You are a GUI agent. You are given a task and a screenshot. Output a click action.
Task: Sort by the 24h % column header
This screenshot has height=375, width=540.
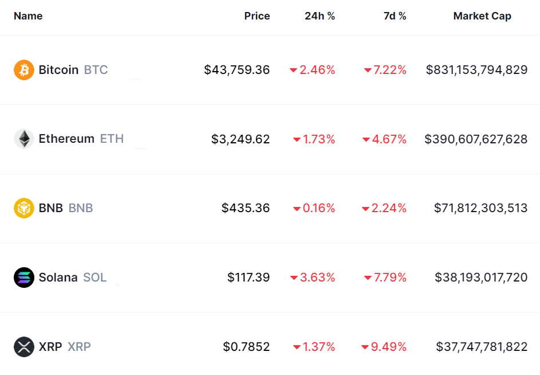[320, 16]
